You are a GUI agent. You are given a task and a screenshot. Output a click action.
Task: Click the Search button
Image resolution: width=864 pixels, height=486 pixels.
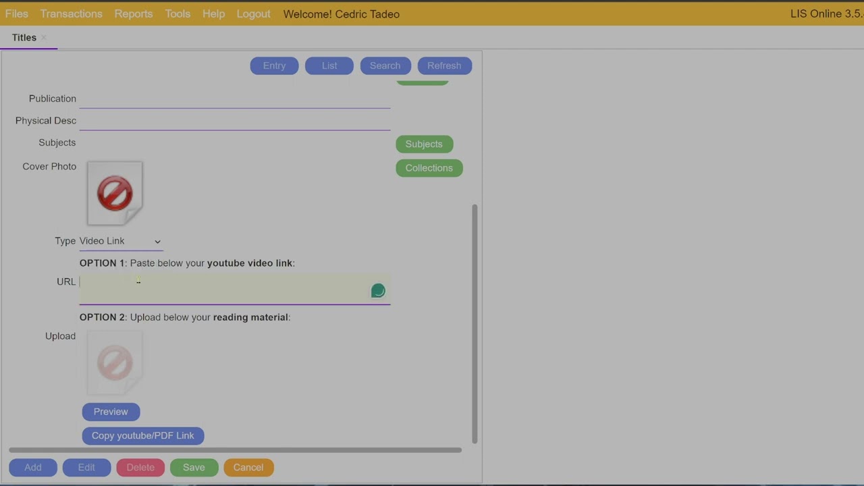point(385,65)
